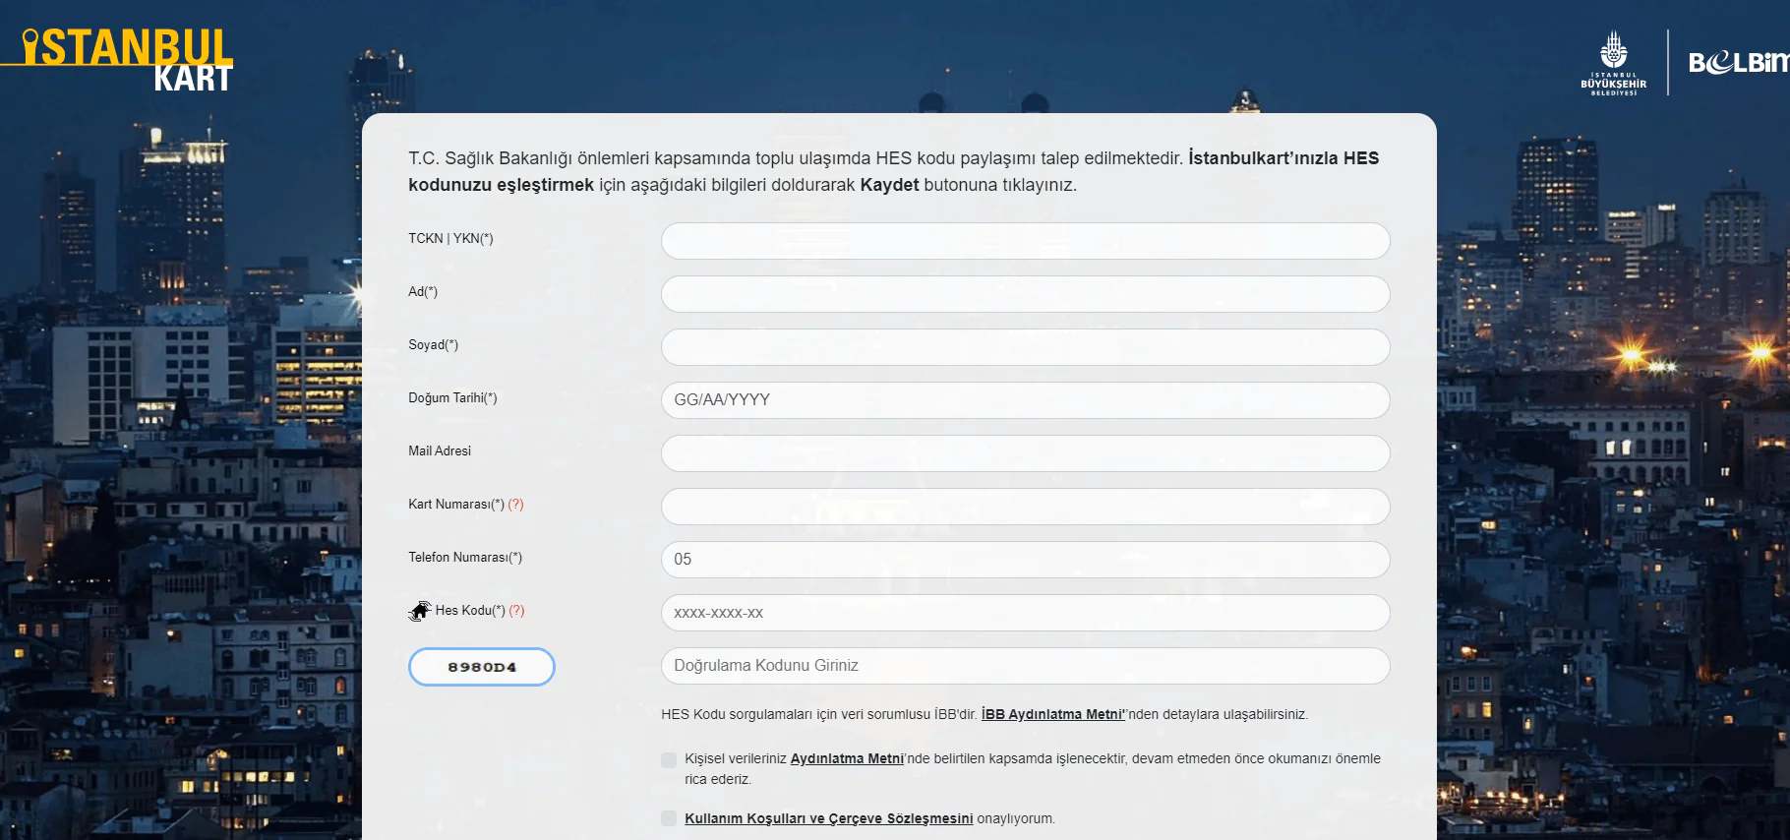Viewport: 1790px width, 840px height.
Task: Open the İBB Aydınlatma Metni link
Action: (x=1052, y=715)
